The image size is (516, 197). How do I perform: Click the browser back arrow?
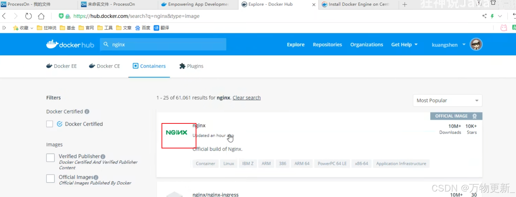point(4,16)
